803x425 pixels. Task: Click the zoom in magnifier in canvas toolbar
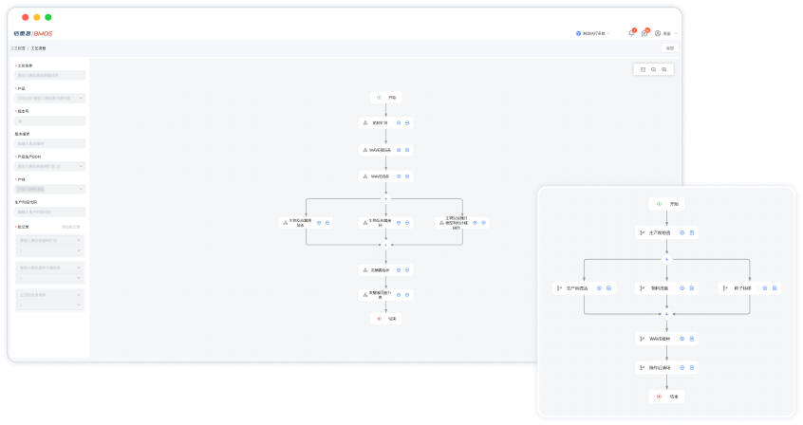[x=664, y=69]
